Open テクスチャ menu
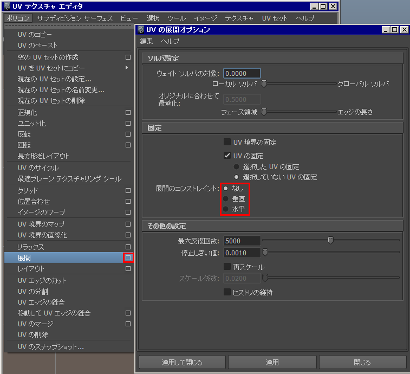 click(x=239, y=18)
